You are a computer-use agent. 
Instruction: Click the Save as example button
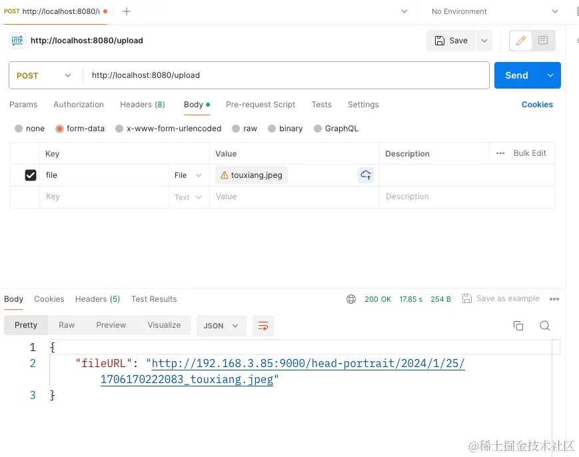point(501,298)
